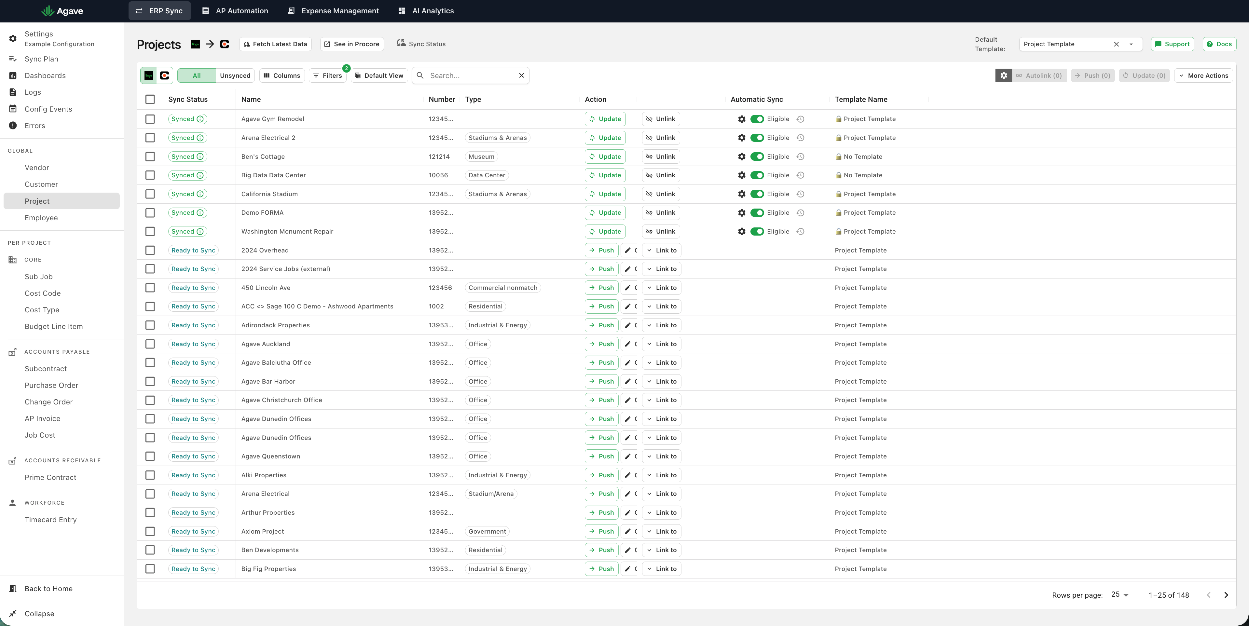This screenshot has height=626, width=1249.
Task: Open Default Template dropdown arrow
Action: [x=1131, y=44]
